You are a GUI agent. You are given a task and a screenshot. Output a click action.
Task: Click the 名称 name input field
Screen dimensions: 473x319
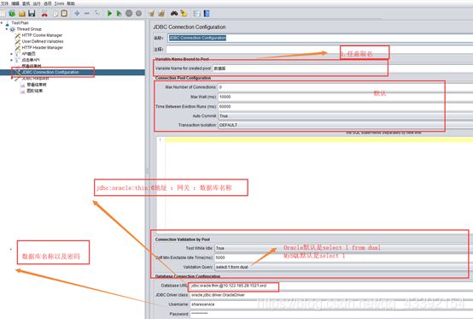coord(320,38)
